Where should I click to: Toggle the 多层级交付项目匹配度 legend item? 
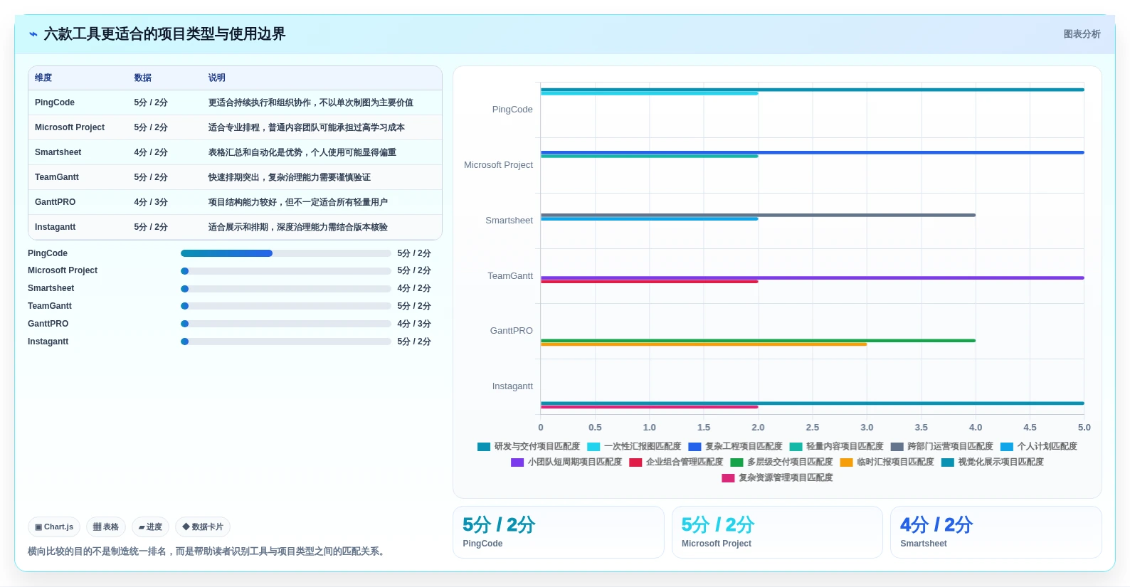click(x=781, y=462)
